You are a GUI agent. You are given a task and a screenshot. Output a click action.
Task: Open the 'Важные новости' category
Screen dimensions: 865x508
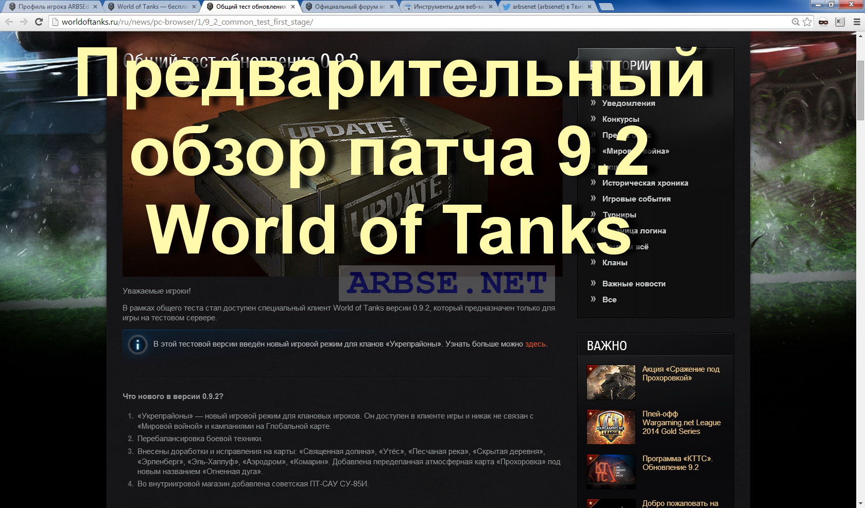(634, 284)
